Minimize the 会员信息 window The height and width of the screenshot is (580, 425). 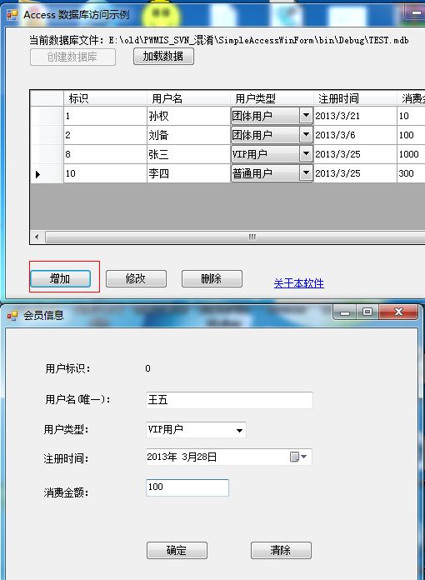[x=345, y=312]
